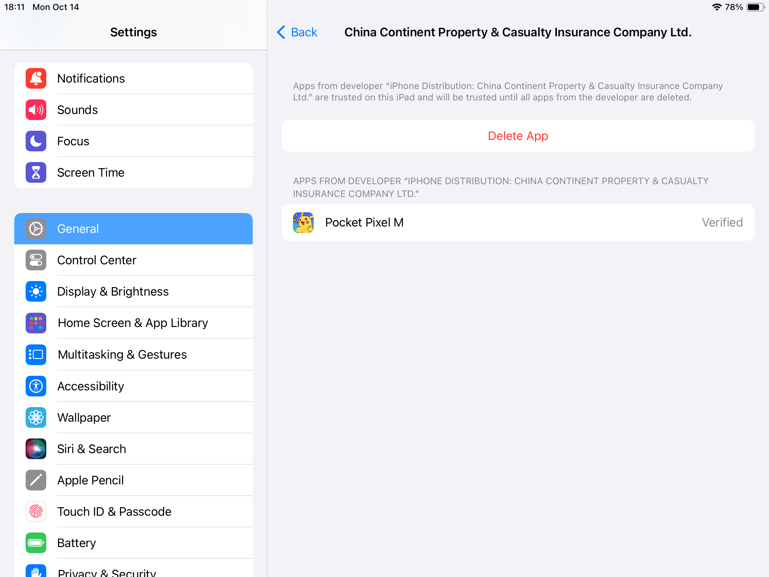Open Screen Time hourglass icon
The height and width of the screenshot is (577, 769).
click(x=36, y=172)
